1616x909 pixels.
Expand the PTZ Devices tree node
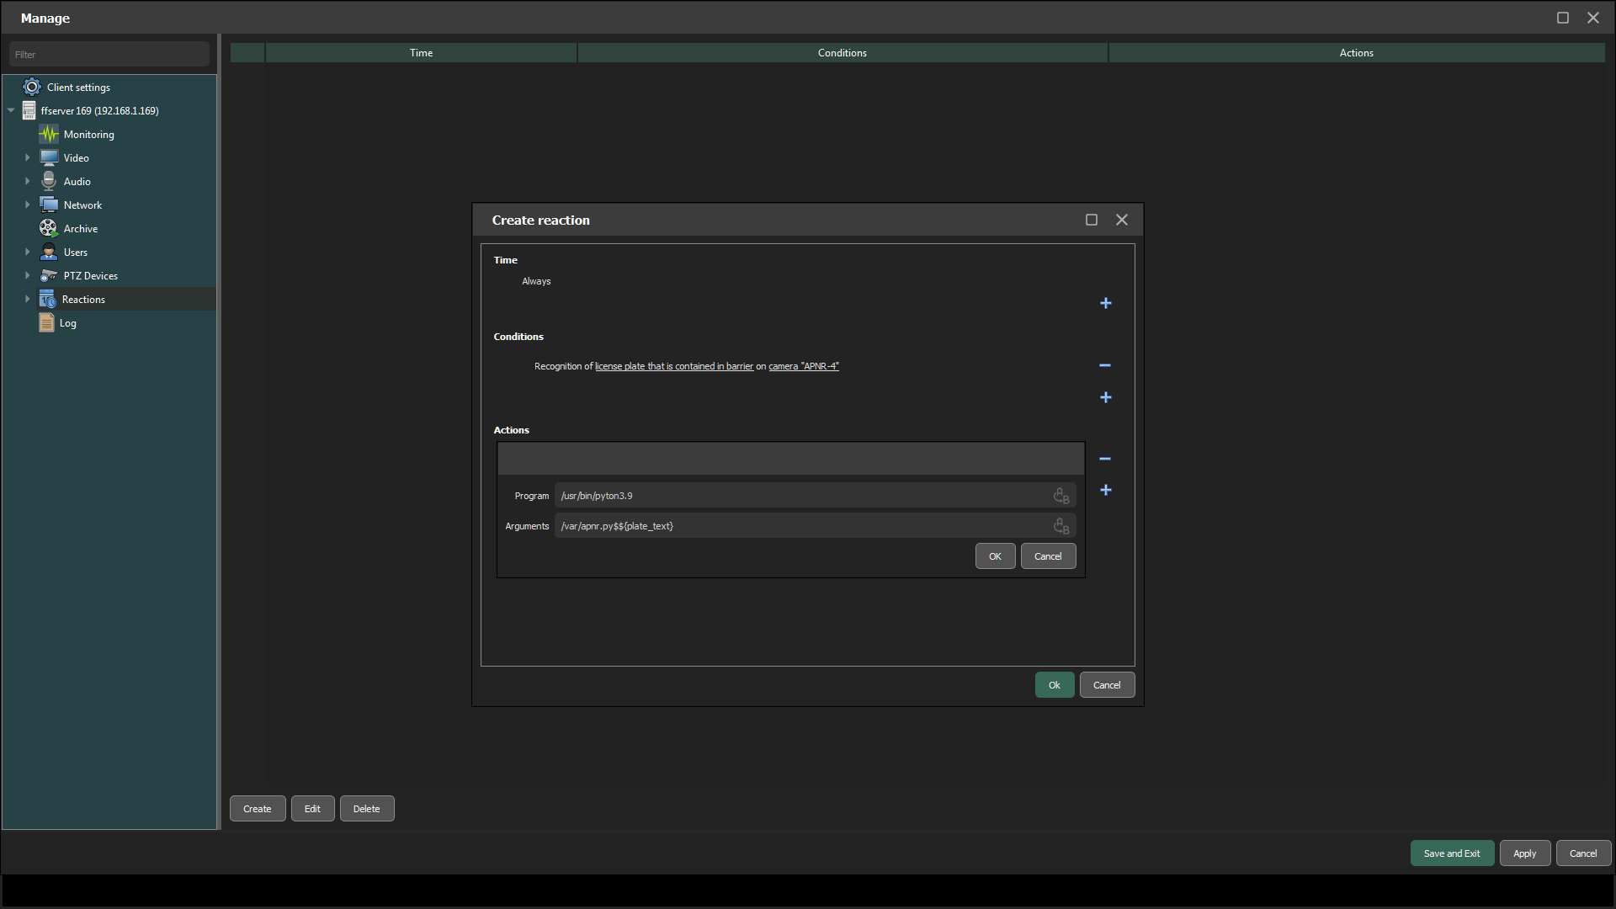click(27, 275)
